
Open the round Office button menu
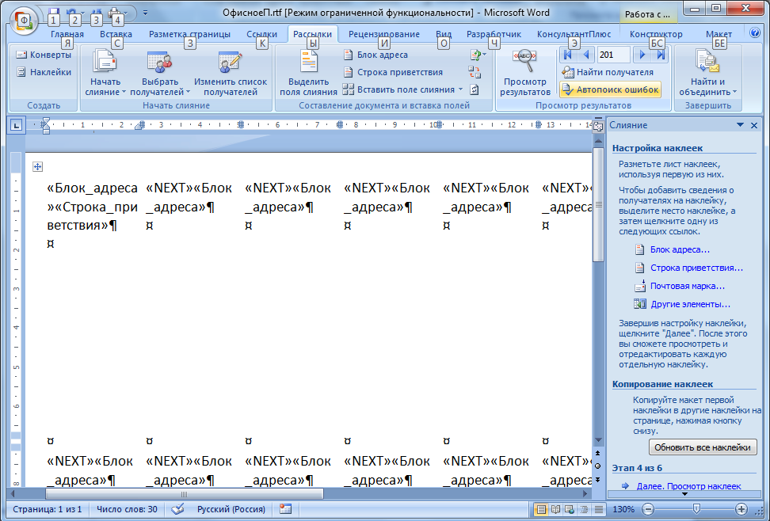[x=23, y=21]
